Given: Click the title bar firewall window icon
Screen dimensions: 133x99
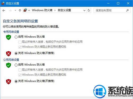Looking at the screenshot, I should (3, 3).
